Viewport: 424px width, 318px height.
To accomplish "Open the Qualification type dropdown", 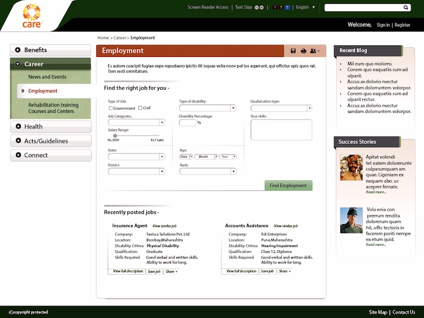I will pos(309,108).
